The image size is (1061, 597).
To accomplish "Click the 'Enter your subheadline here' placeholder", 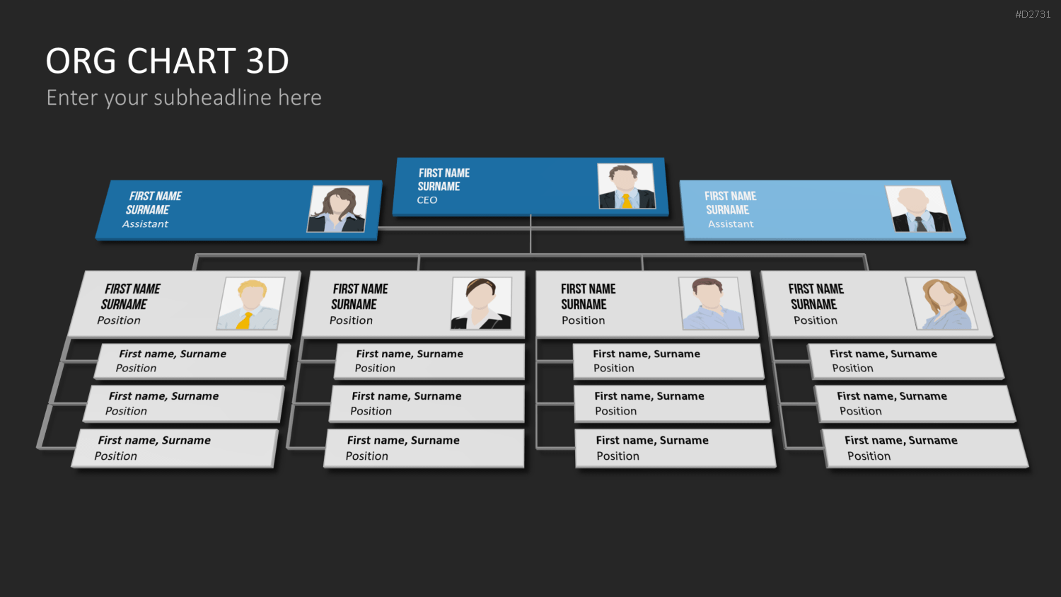I will click(x=184, y=98).
